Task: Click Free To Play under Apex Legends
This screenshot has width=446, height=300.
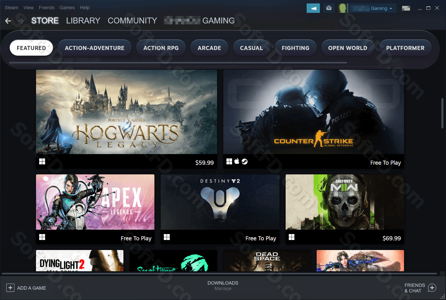Action: [136, 238]
